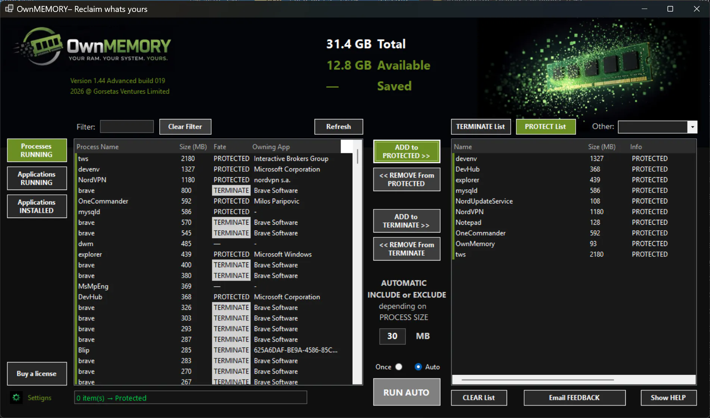
Task: Select the devenv row in process list
Action: pos(214,169)
